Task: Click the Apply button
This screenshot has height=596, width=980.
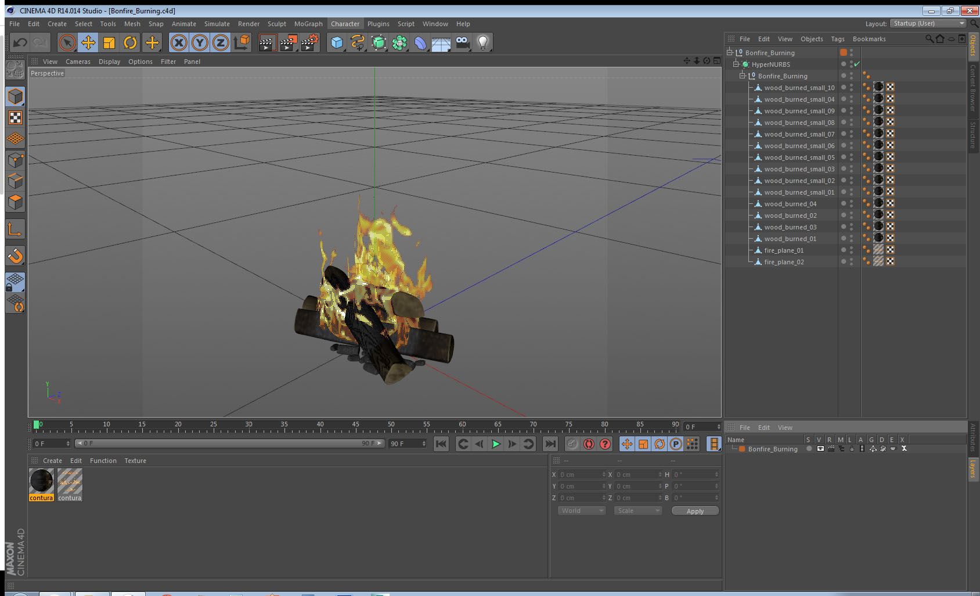Action: pos(695,511)
